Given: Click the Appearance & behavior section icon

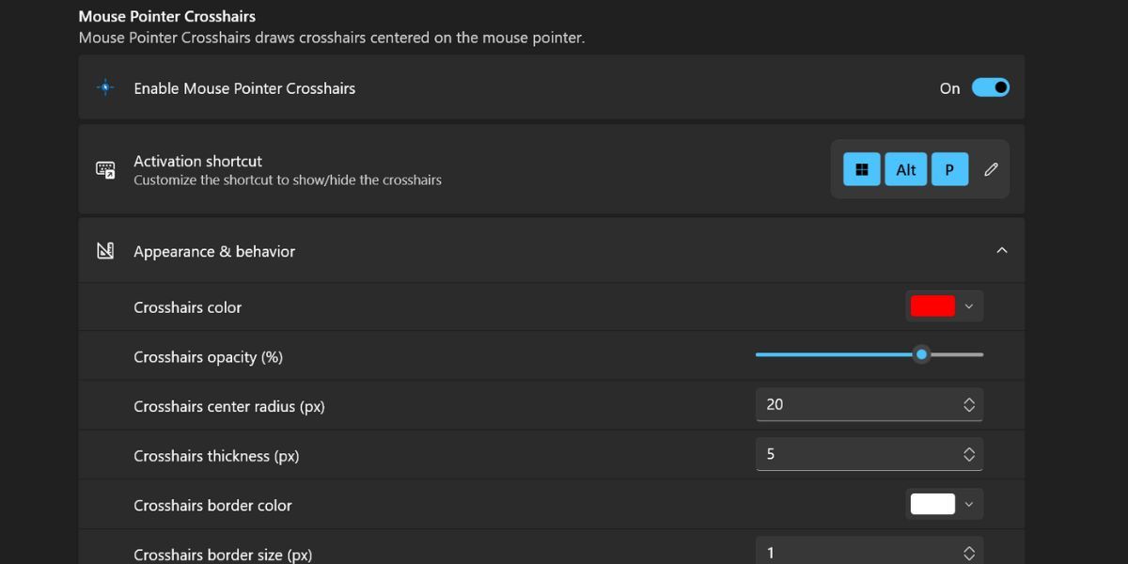Looking at the screenshot, I should (105, 251).
